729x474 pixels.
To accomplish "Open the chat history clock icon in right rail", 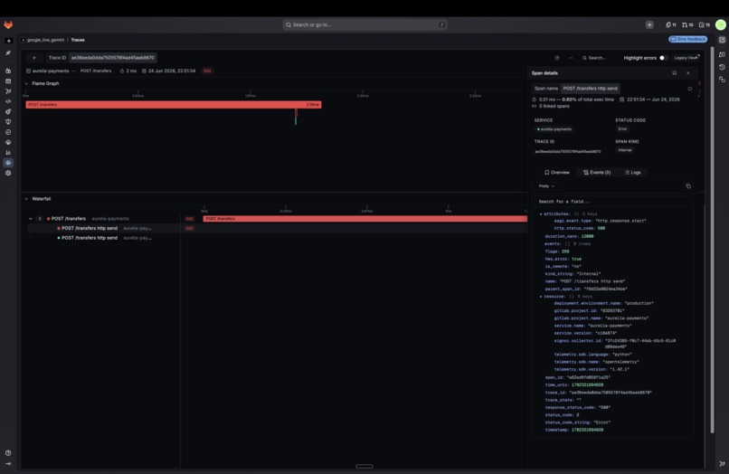I will click(722, 67).
